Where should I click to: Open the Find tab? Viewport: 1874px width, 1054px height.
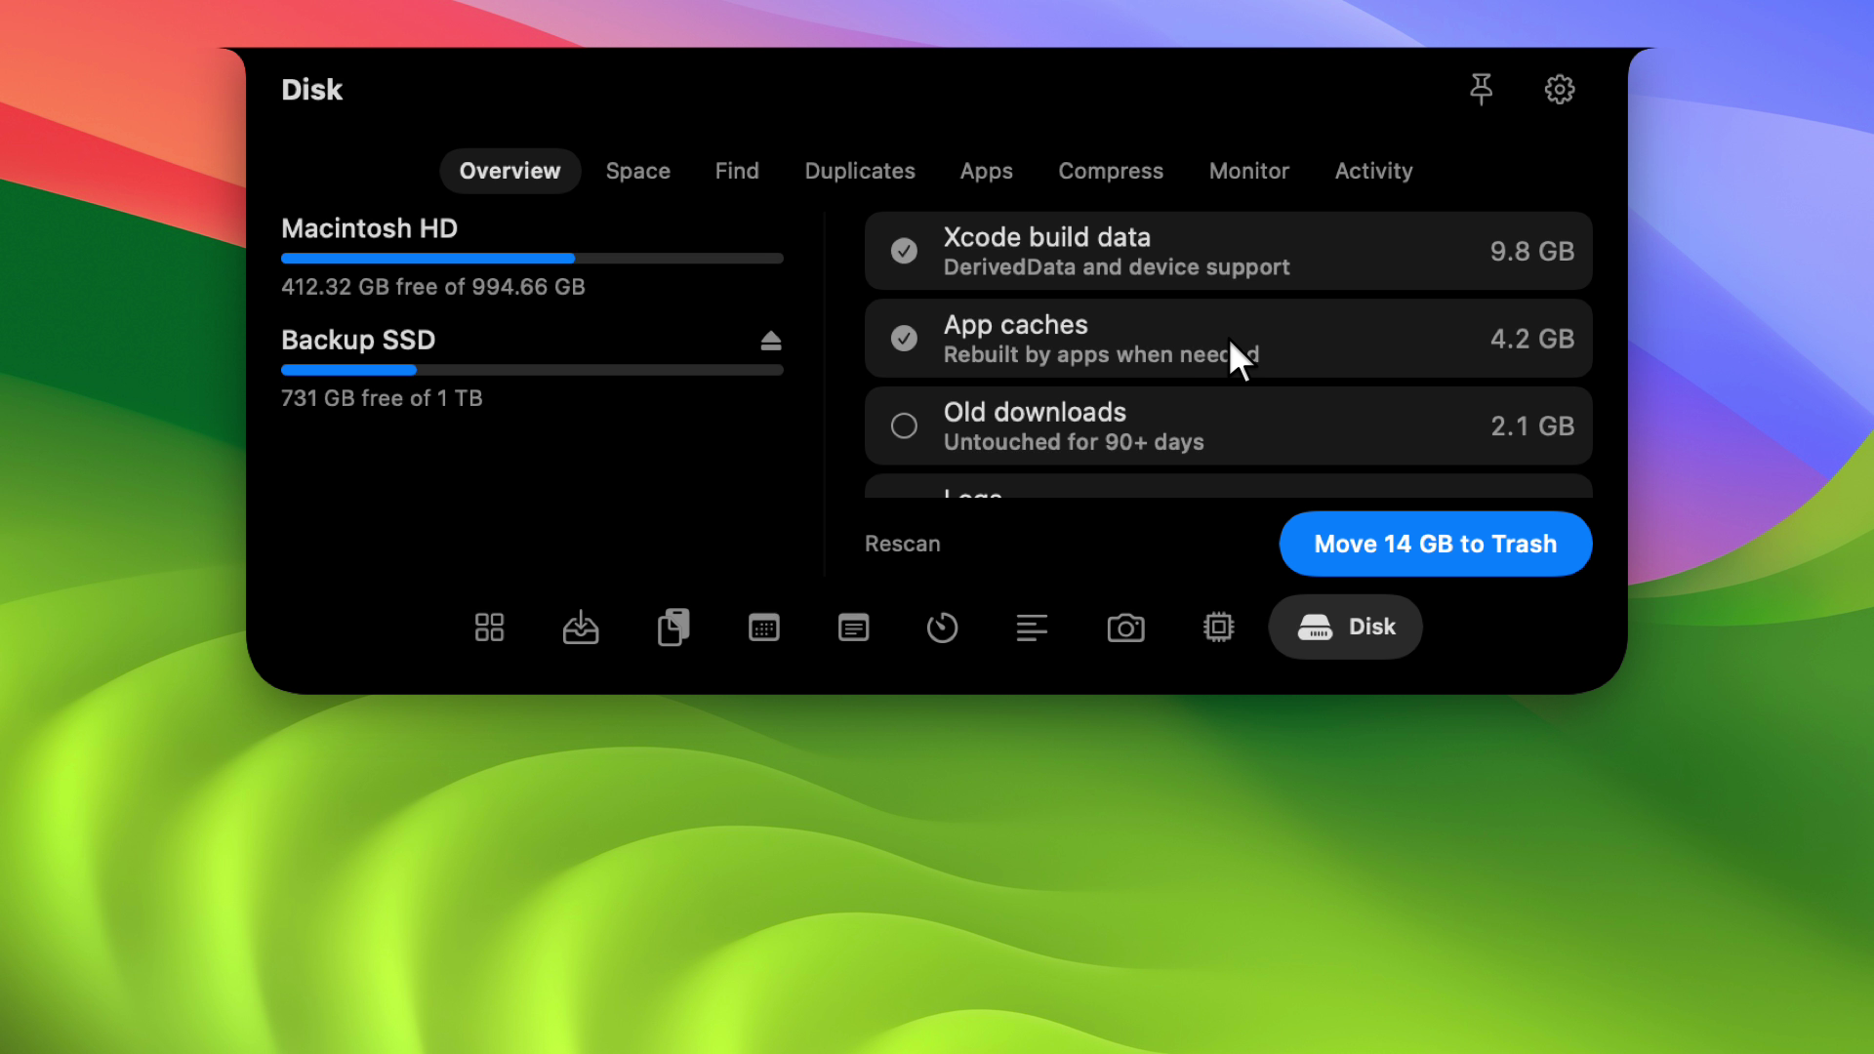[x=737, y=171]
